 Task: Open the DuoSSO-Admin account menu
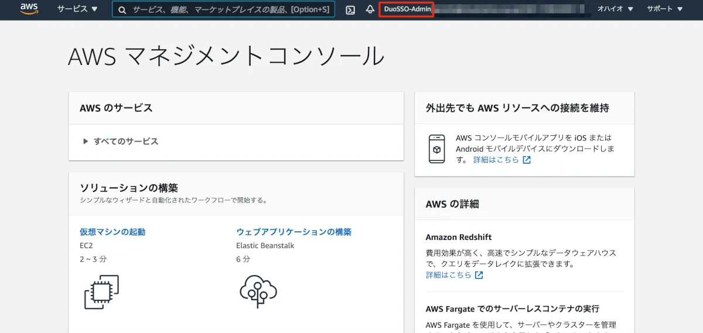click(406, 9)
